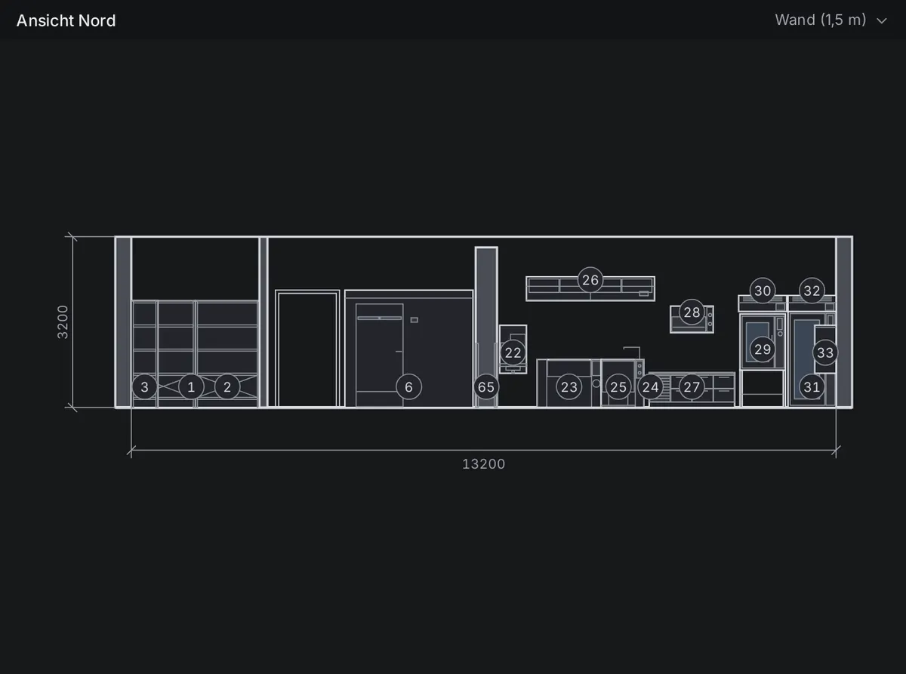
Task: Select item marker 26 on wall shelf
Action: [x=590, y=280]
